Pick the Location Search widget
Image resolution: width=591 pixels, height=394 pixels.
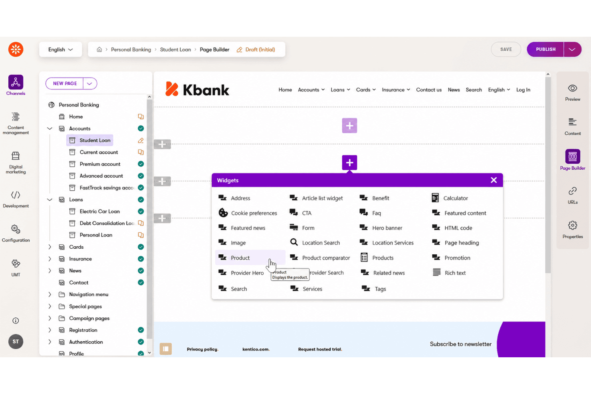pos(315,243)
